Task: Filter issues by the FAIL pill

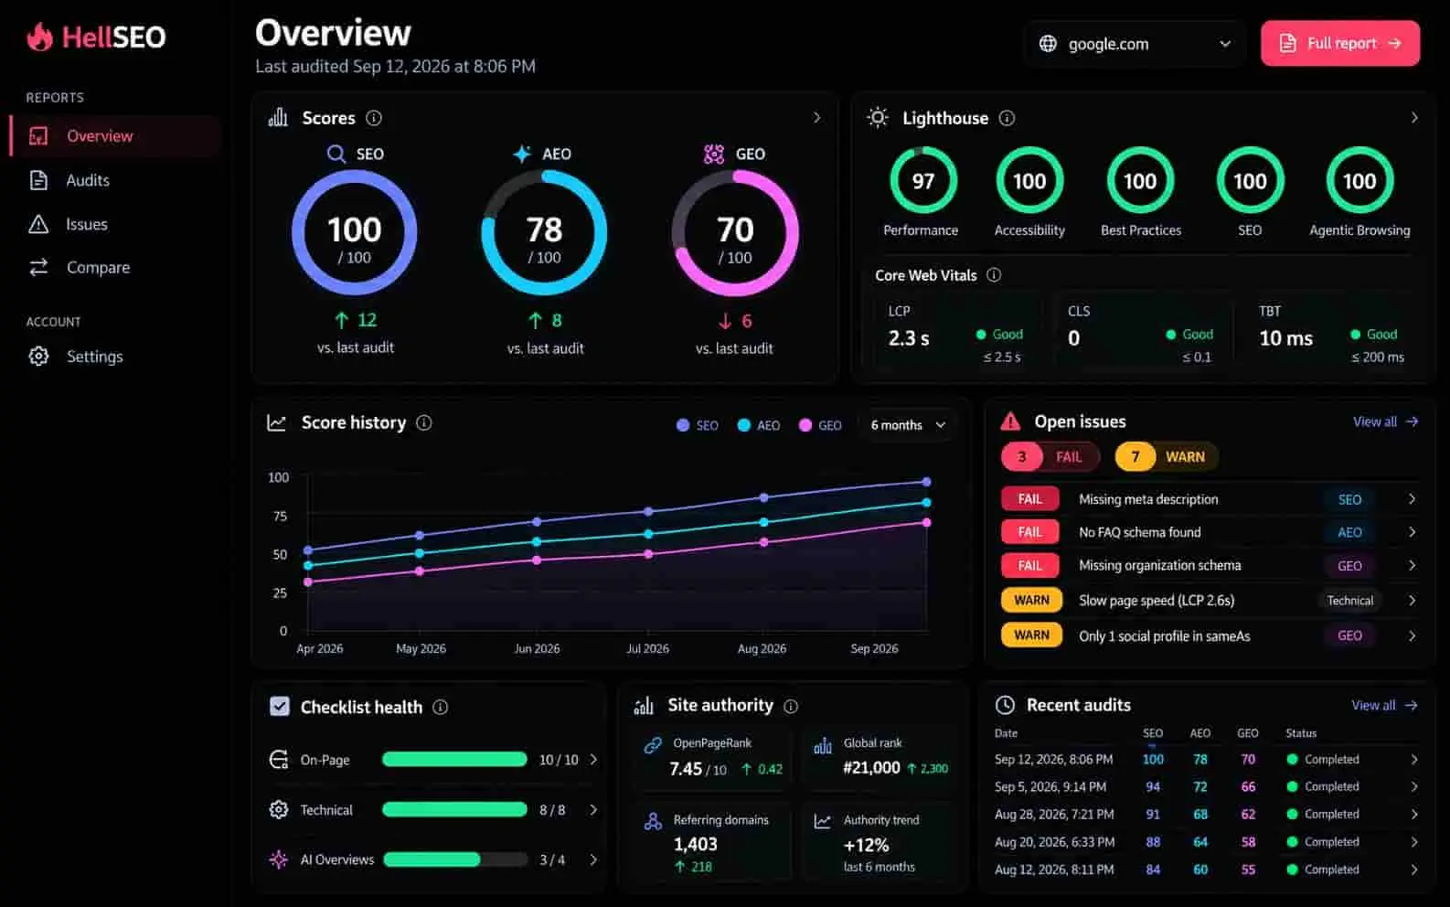Action: coord(1051,456)
